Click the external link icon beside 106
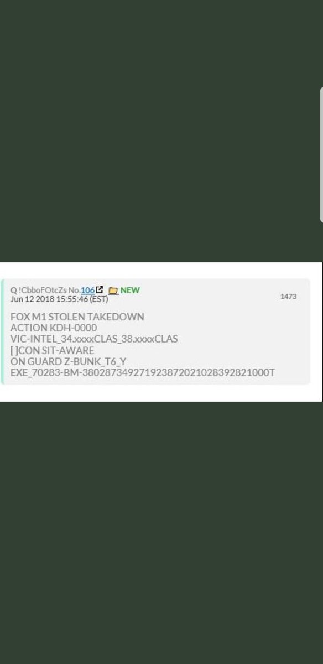The width and height of the screenshot is (323, 664). click(100, 290)
